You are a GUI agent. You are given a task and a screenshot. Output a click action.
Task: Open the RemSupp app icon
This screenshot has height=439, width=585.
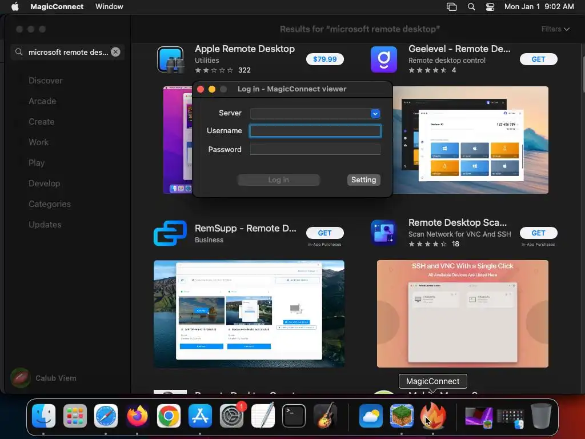click(170, 233)
